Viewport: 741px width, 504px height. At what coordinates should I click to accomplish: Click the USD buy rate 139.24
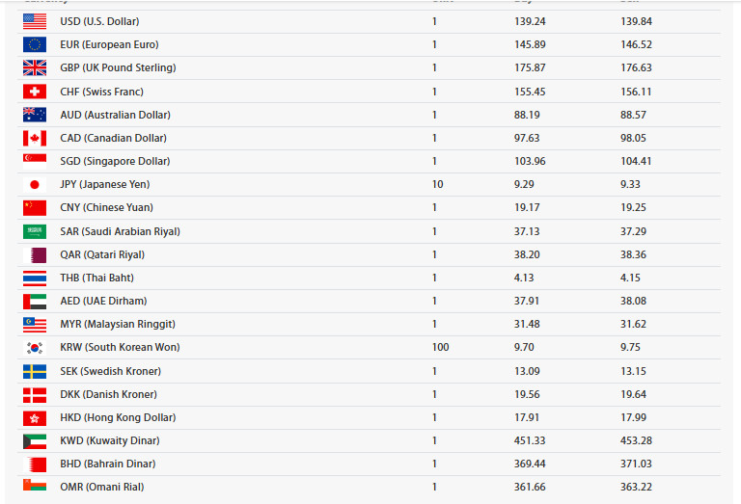pos(531,21)
